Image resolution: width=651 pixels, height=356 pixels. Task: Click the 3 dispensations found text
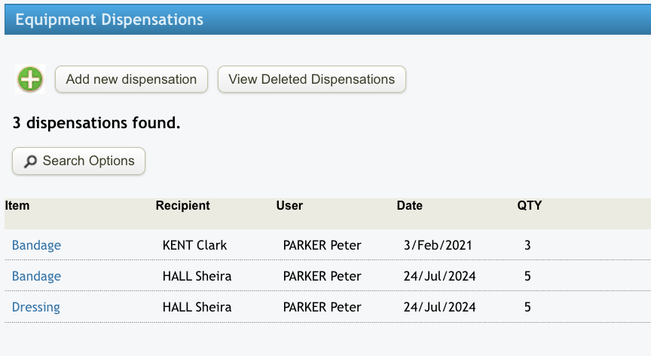click(96, 121)
